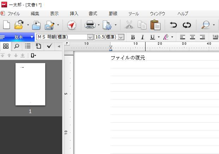Open the 10.5 font size dropdown
The width and height of the screenshot is (219, 154).
[x=121, y=37]
